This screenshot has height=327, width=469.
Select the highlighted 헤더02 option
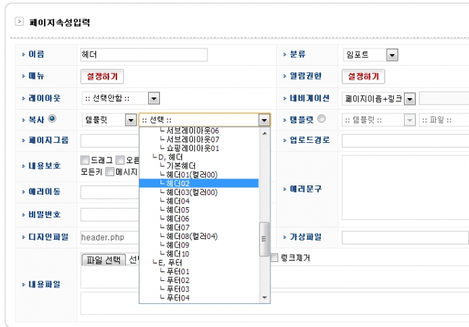tap(199, 183)
